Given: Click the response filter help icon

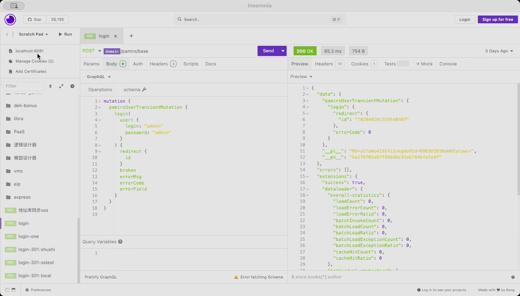Looking at the screenshot, I should 513,277.
